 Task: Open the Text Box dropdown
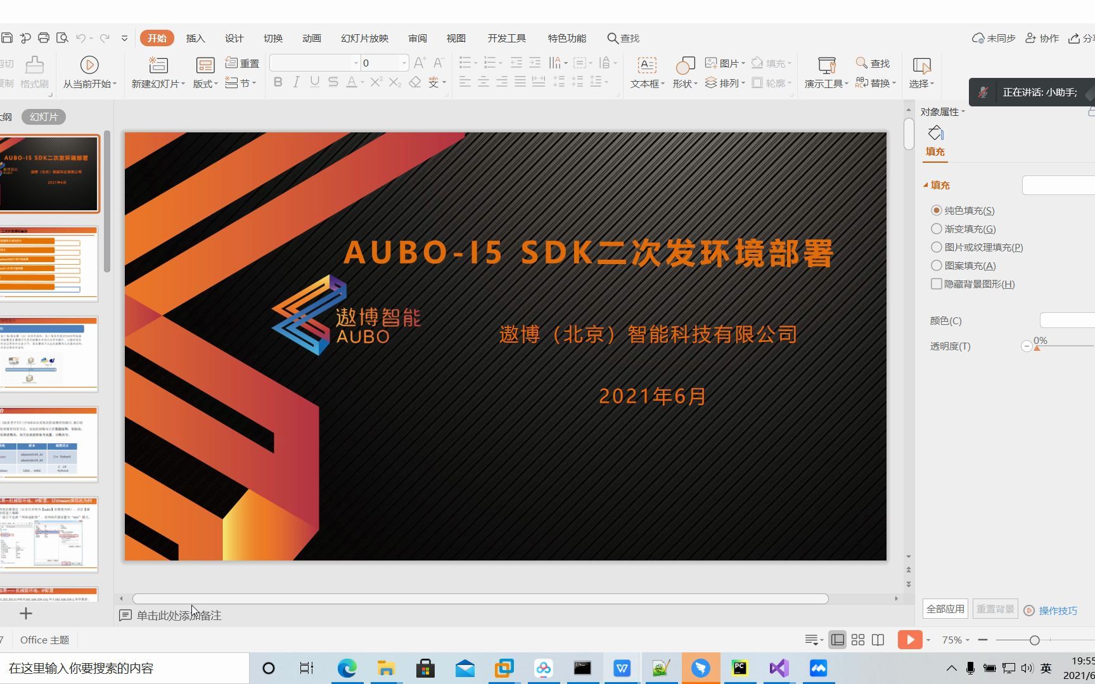tap(647, 84)
